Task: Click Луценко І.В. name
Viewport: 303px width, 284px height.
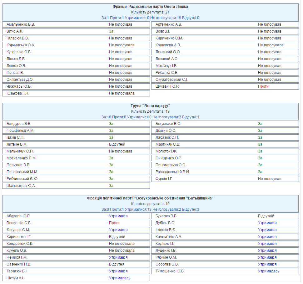Action: tap(166, 251)
